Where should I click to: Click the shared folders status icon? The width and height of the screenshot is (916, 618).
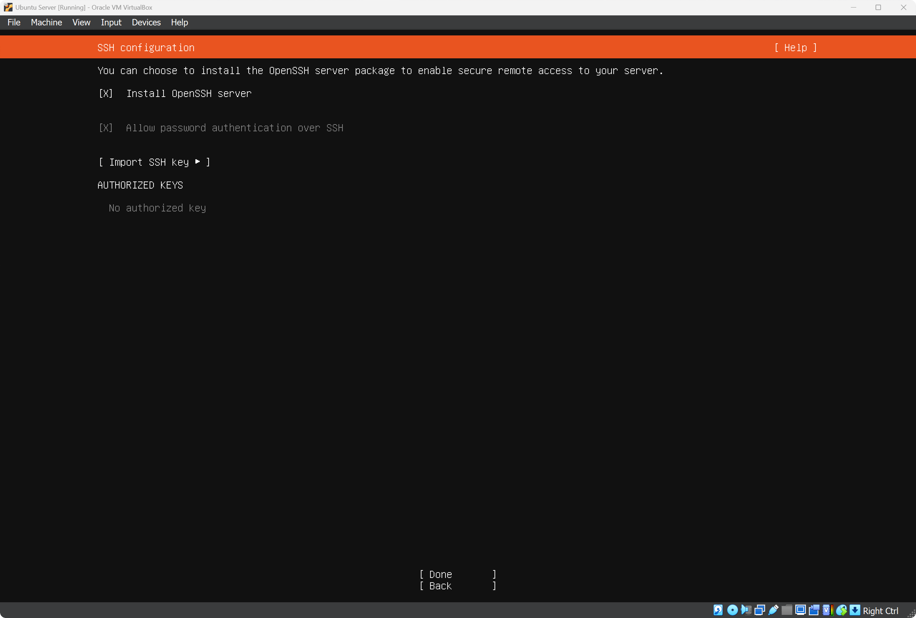[787, 610]
